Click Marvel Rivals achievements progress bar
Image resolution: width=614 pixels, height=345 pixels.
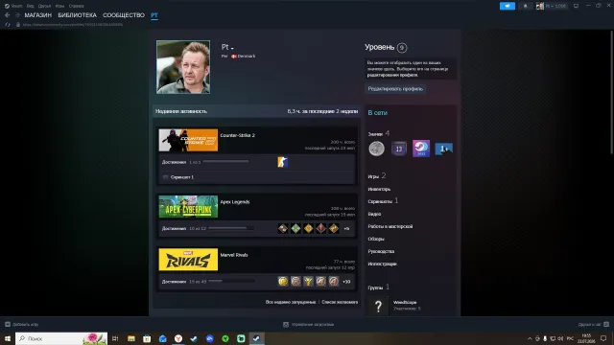231,281
